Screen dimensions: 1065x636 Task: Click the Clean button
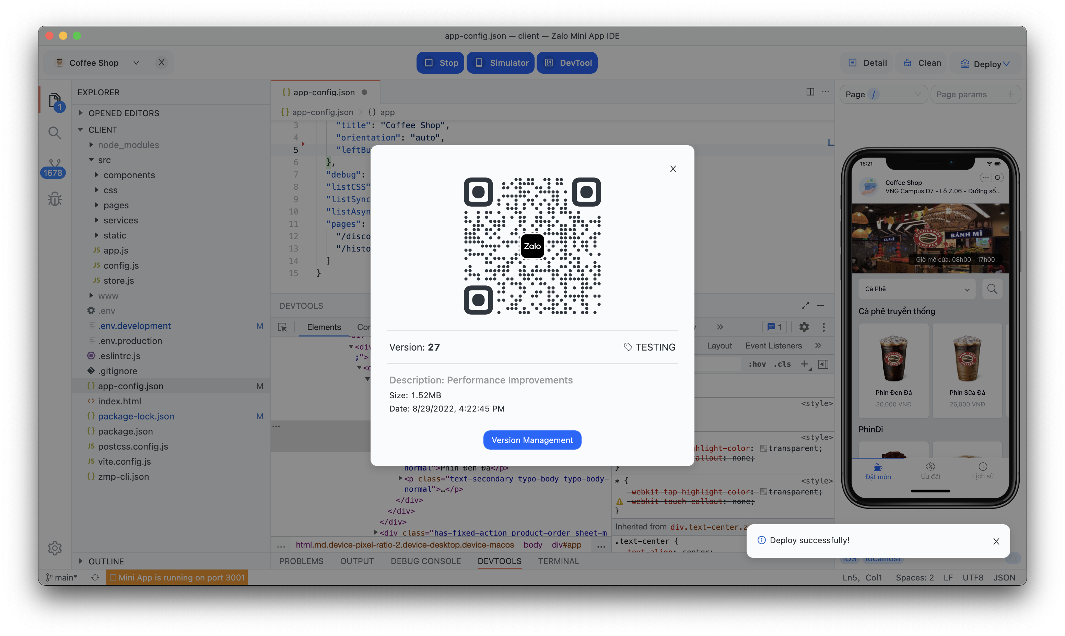[x=922, y=63]
